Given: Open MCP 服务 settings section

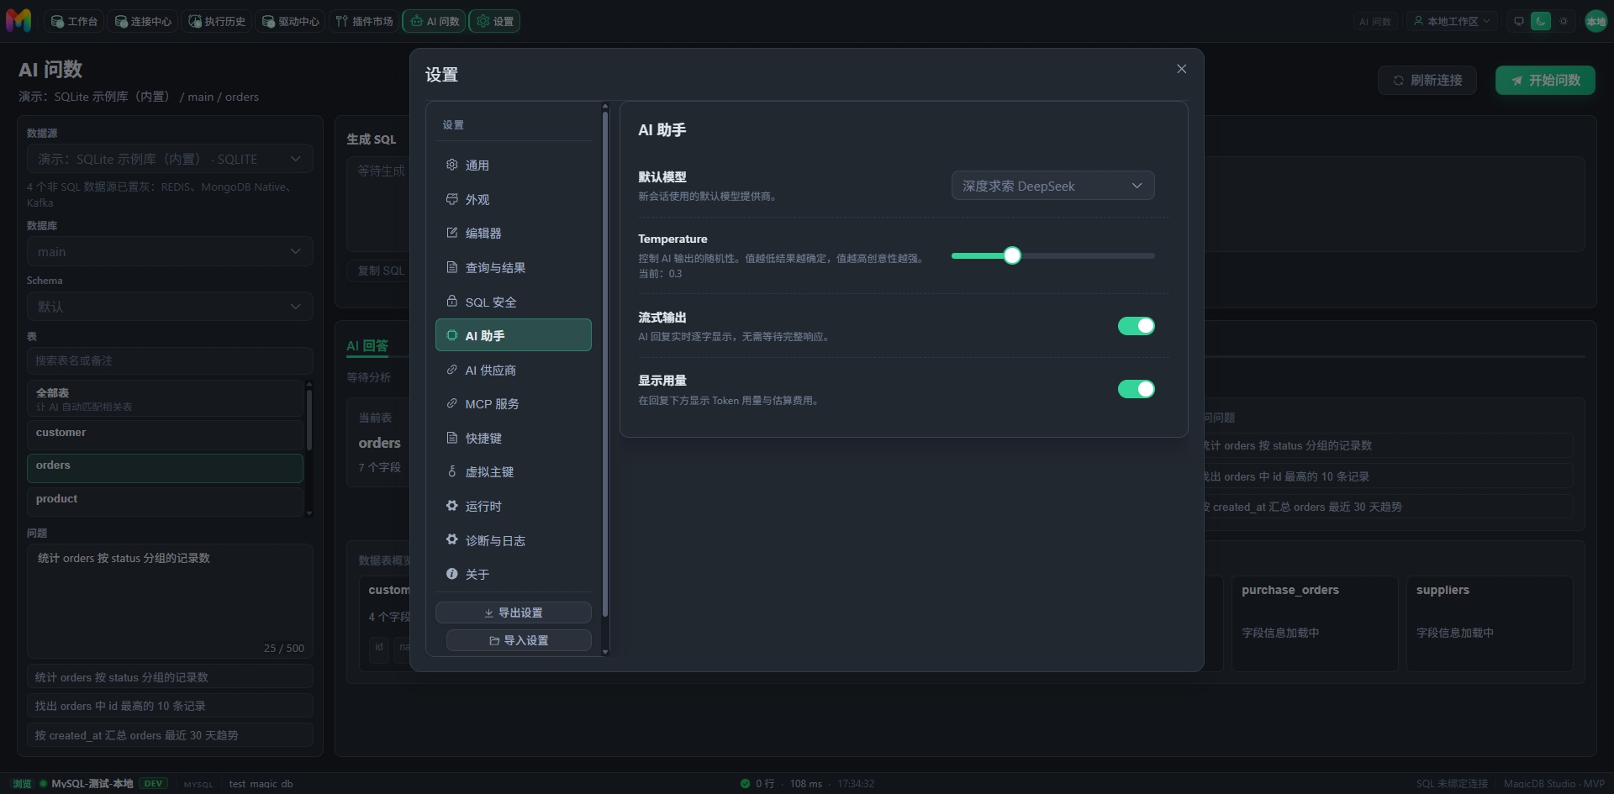Looking at the screenshot, I should (x=514, y=403).
